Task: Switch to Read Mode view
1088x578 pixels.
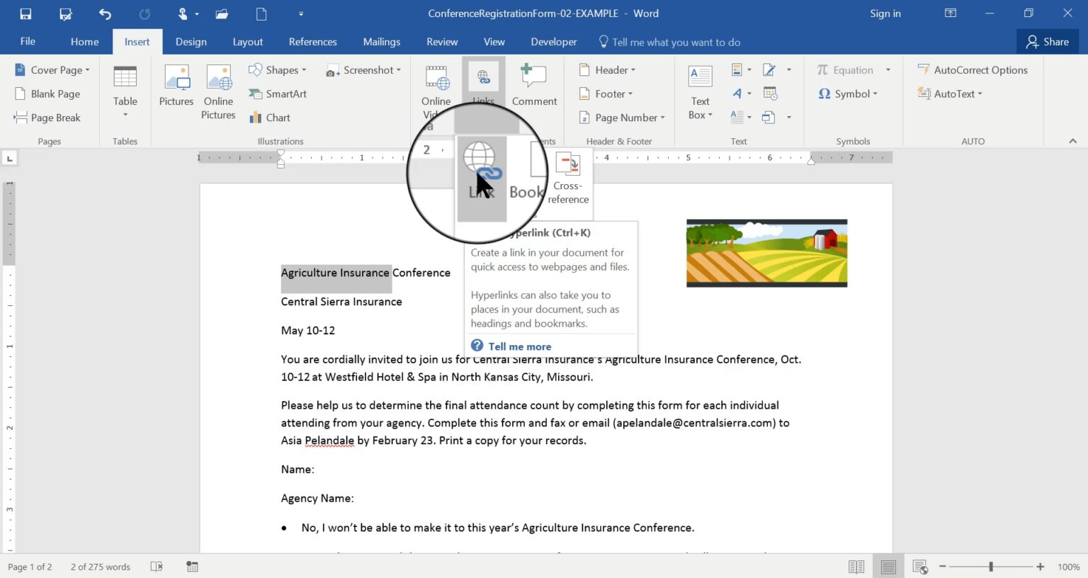Action: pyautogui.click(x=855, y=567)
